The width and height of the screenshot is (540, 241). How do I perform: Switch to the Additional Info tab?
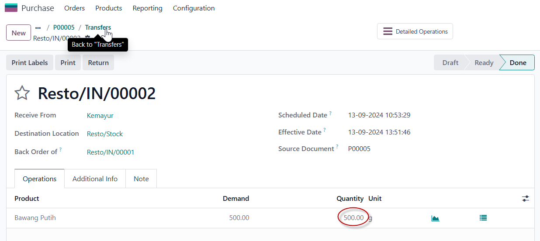[x=95, y=179]
